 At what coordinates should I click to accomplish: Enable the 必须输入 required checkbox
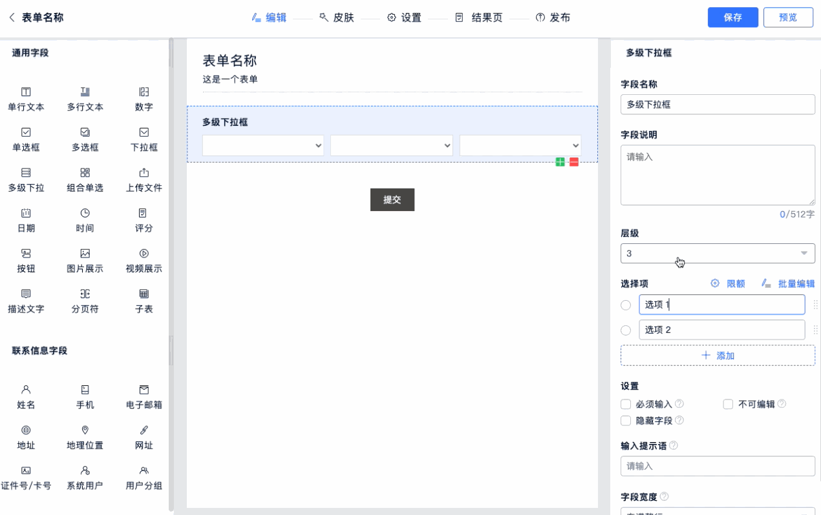[626, 404]
